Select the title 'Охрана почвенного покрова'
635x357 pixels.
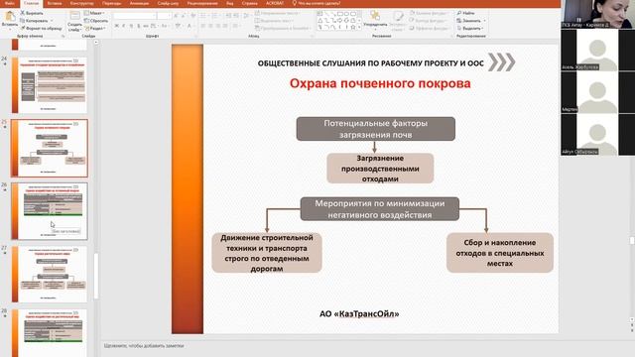tap(380, 83)
